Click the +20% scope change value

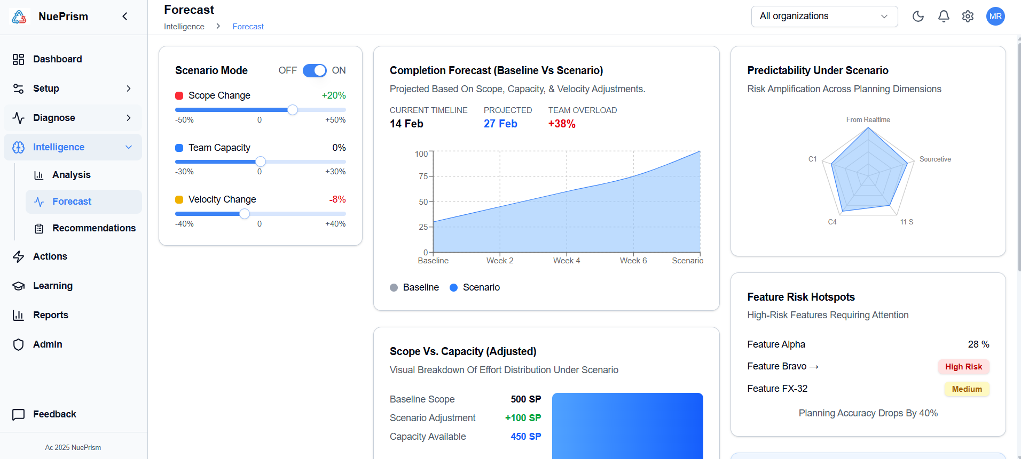coord(334,95)
